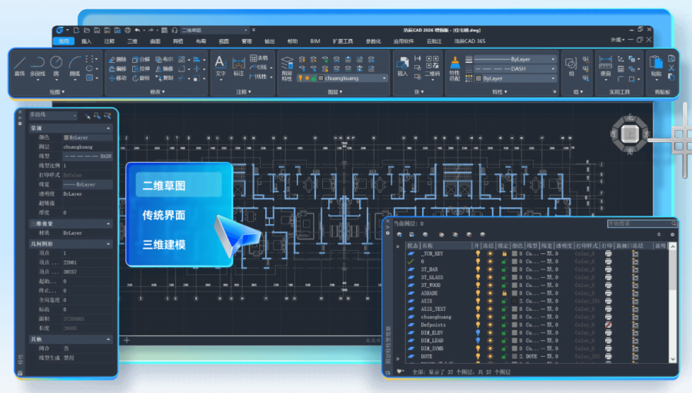The image size is (692, 393).
Task: Switch to the 插入 ribbon tab
Action: tap(86, 41)
